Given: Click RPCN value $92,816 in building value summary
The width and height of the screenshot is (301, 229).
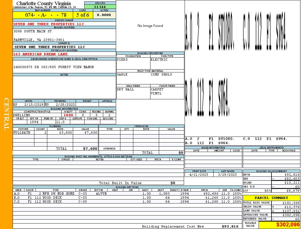Looking at the screenshot, I should coord(292,175).
